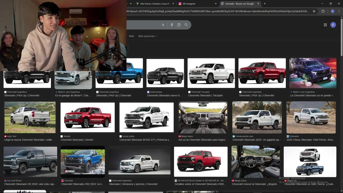The width and height of the screenshot is (343, 193).
Task: Clear the Google search box text
Action: click(163, 25)
